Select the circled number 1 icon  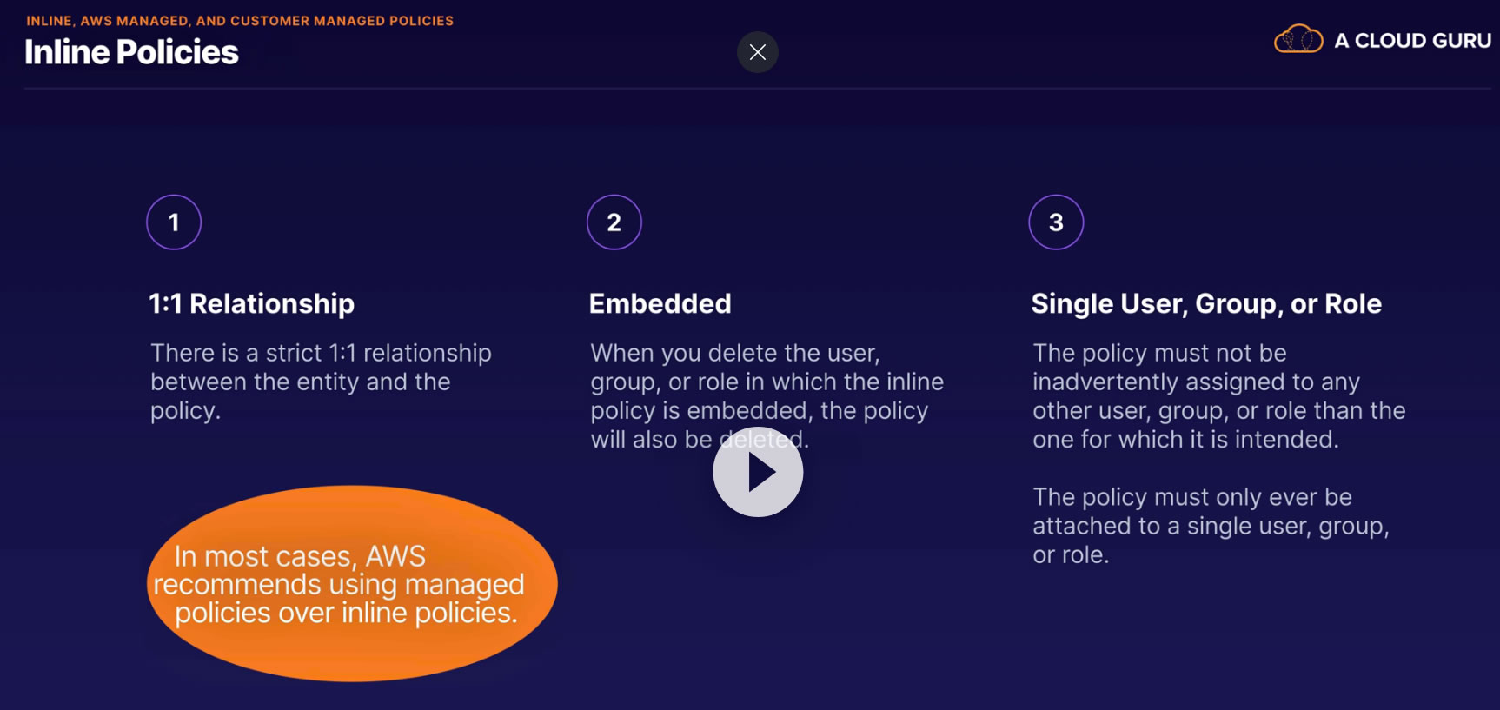click(x=174, y=222)
